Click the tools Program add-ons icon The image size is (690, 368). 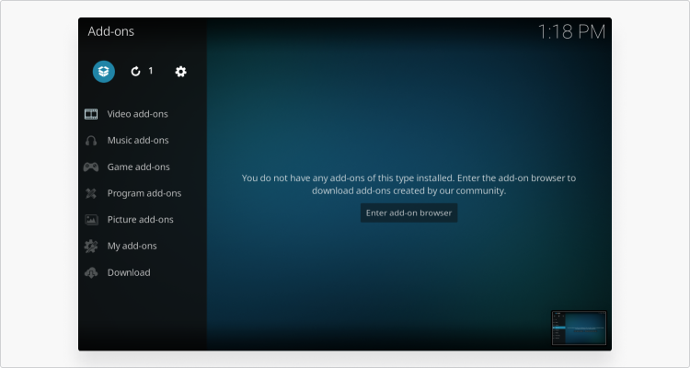pyautogui.click(x=91, y=193)
